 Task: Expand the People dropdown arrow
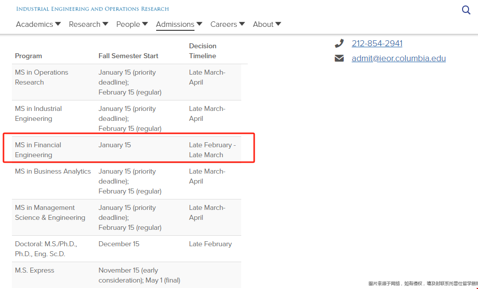pos(145,24)
